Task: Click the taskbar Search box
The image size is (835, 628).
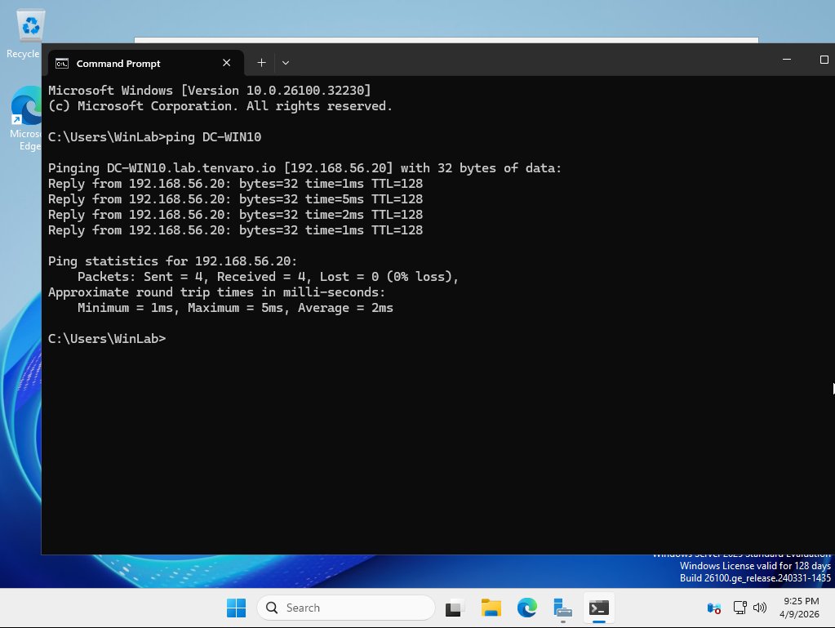Action: tap(345, 608)
